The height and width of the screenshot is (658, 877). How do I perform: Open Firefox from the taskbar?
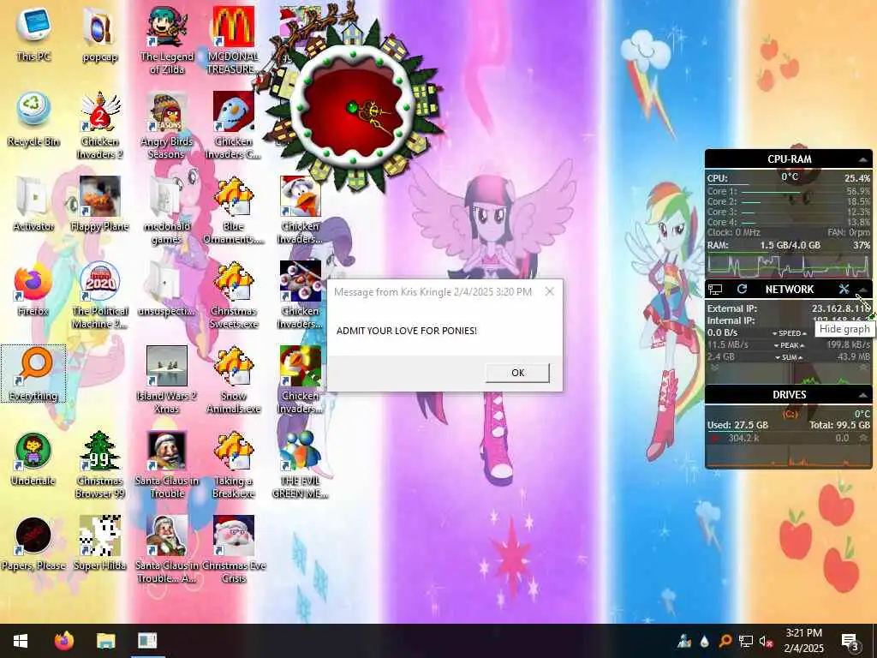[x=64, y=641]
